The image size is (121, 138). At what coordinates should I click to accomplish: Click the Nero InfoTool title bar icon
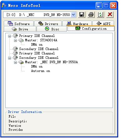pos(4,5)
